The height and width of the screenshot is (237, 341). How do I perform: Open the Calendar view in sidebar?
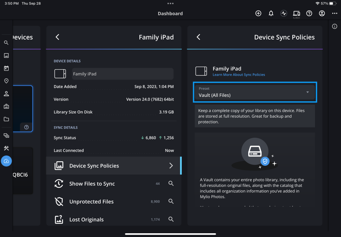click(6, 68)
